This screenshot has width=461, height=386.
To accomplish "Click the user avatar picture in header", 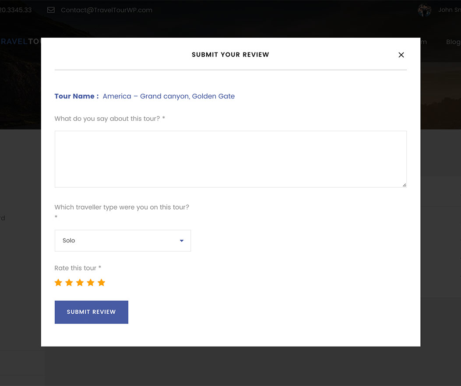I will 424,10.
